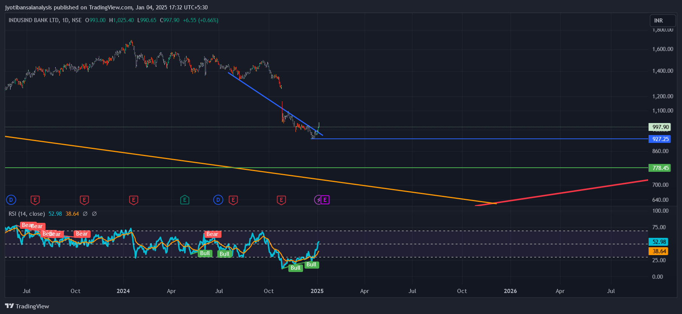Click the Bull label just before 2025
The width and height of the screenshot is (682, 314).
pos(311,264)
